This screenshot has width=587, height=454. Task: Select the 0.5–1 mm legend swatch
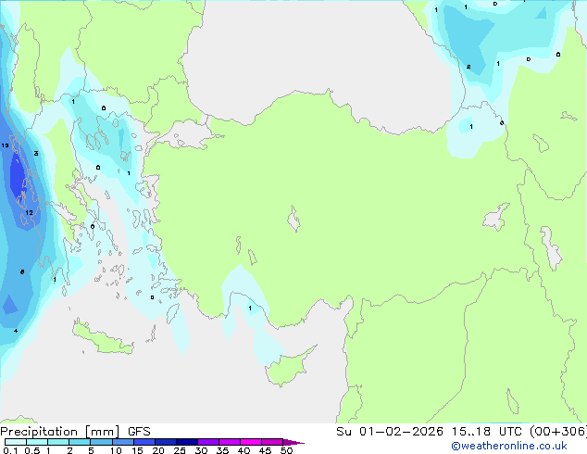tap(37, 442)
